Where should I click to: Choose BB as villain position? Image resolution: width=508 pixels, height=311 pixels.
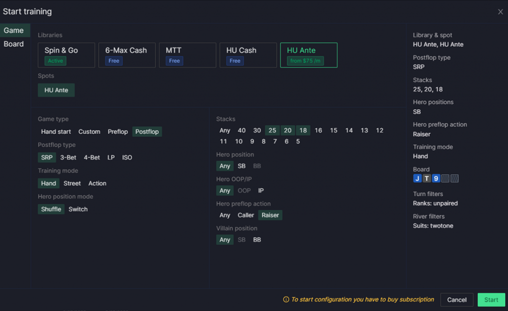257,239
